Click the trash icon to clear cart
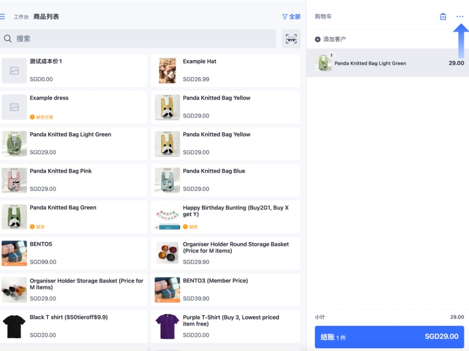This screenshot has width=469, height=351. click(443, 17)
